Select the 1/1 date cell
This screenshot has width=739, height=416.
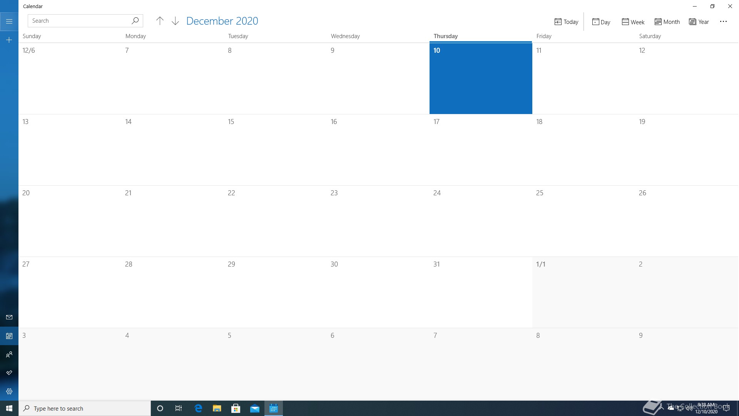[x=584, y=292]
